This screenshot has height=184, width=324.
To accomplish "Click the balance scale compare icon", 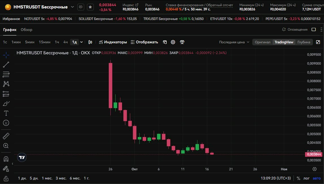I will point(182,42).
